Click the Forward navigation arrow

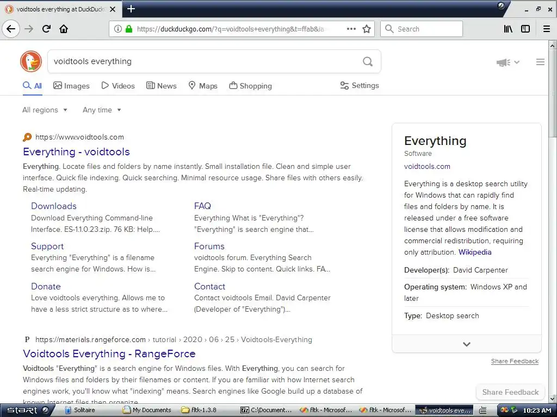(29, 29)
